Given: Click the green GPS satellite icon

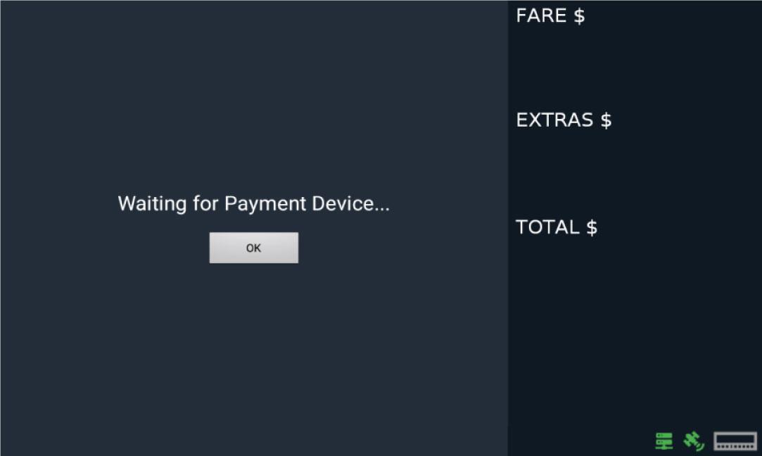Looking at the screenshot, I should point(694,441).
